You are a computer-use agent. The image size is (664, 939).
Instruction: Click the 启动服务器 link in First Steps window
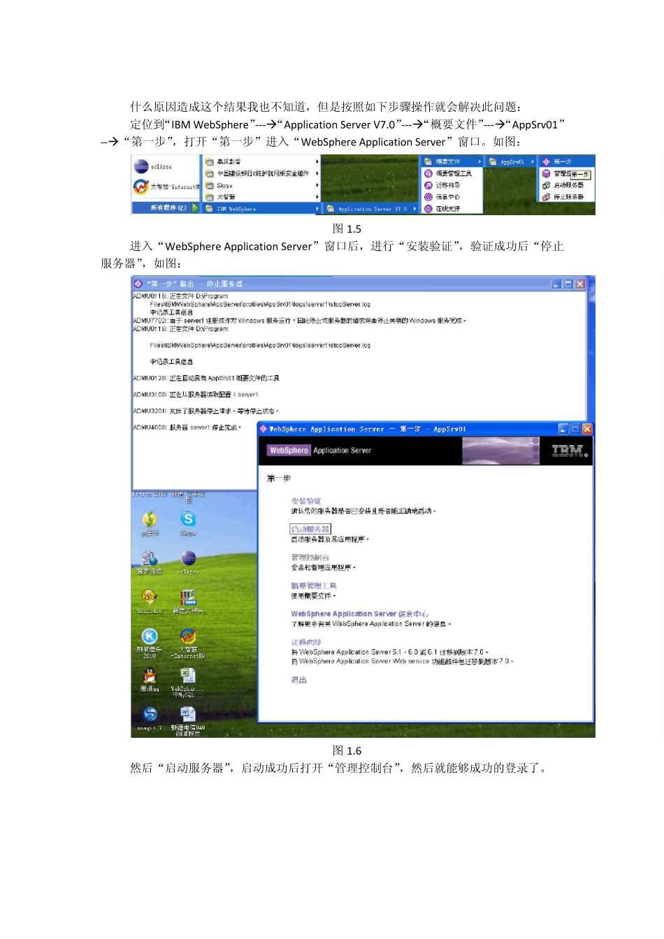click(x=310, y=529)
